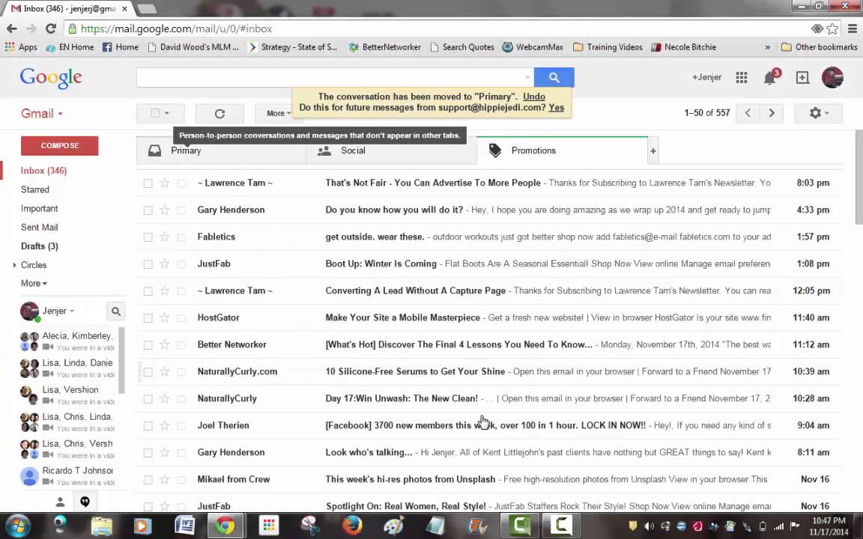The image size is (863, 539).
Task: Star the Fabletics email
Action: (x=164, y=237)
